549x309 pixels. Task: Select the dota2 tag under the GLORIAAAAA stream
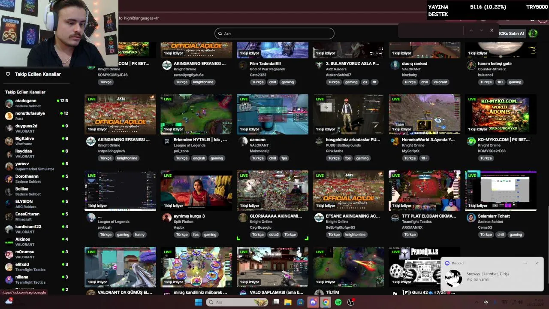274,234
